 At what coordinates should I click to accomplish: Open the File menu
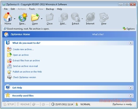click(6, 9)
